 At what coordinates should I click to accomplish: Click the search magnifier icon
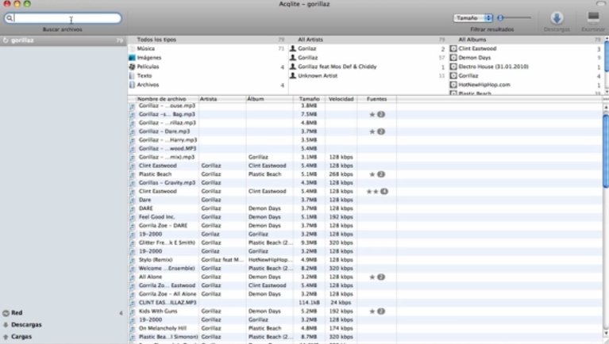10,18
